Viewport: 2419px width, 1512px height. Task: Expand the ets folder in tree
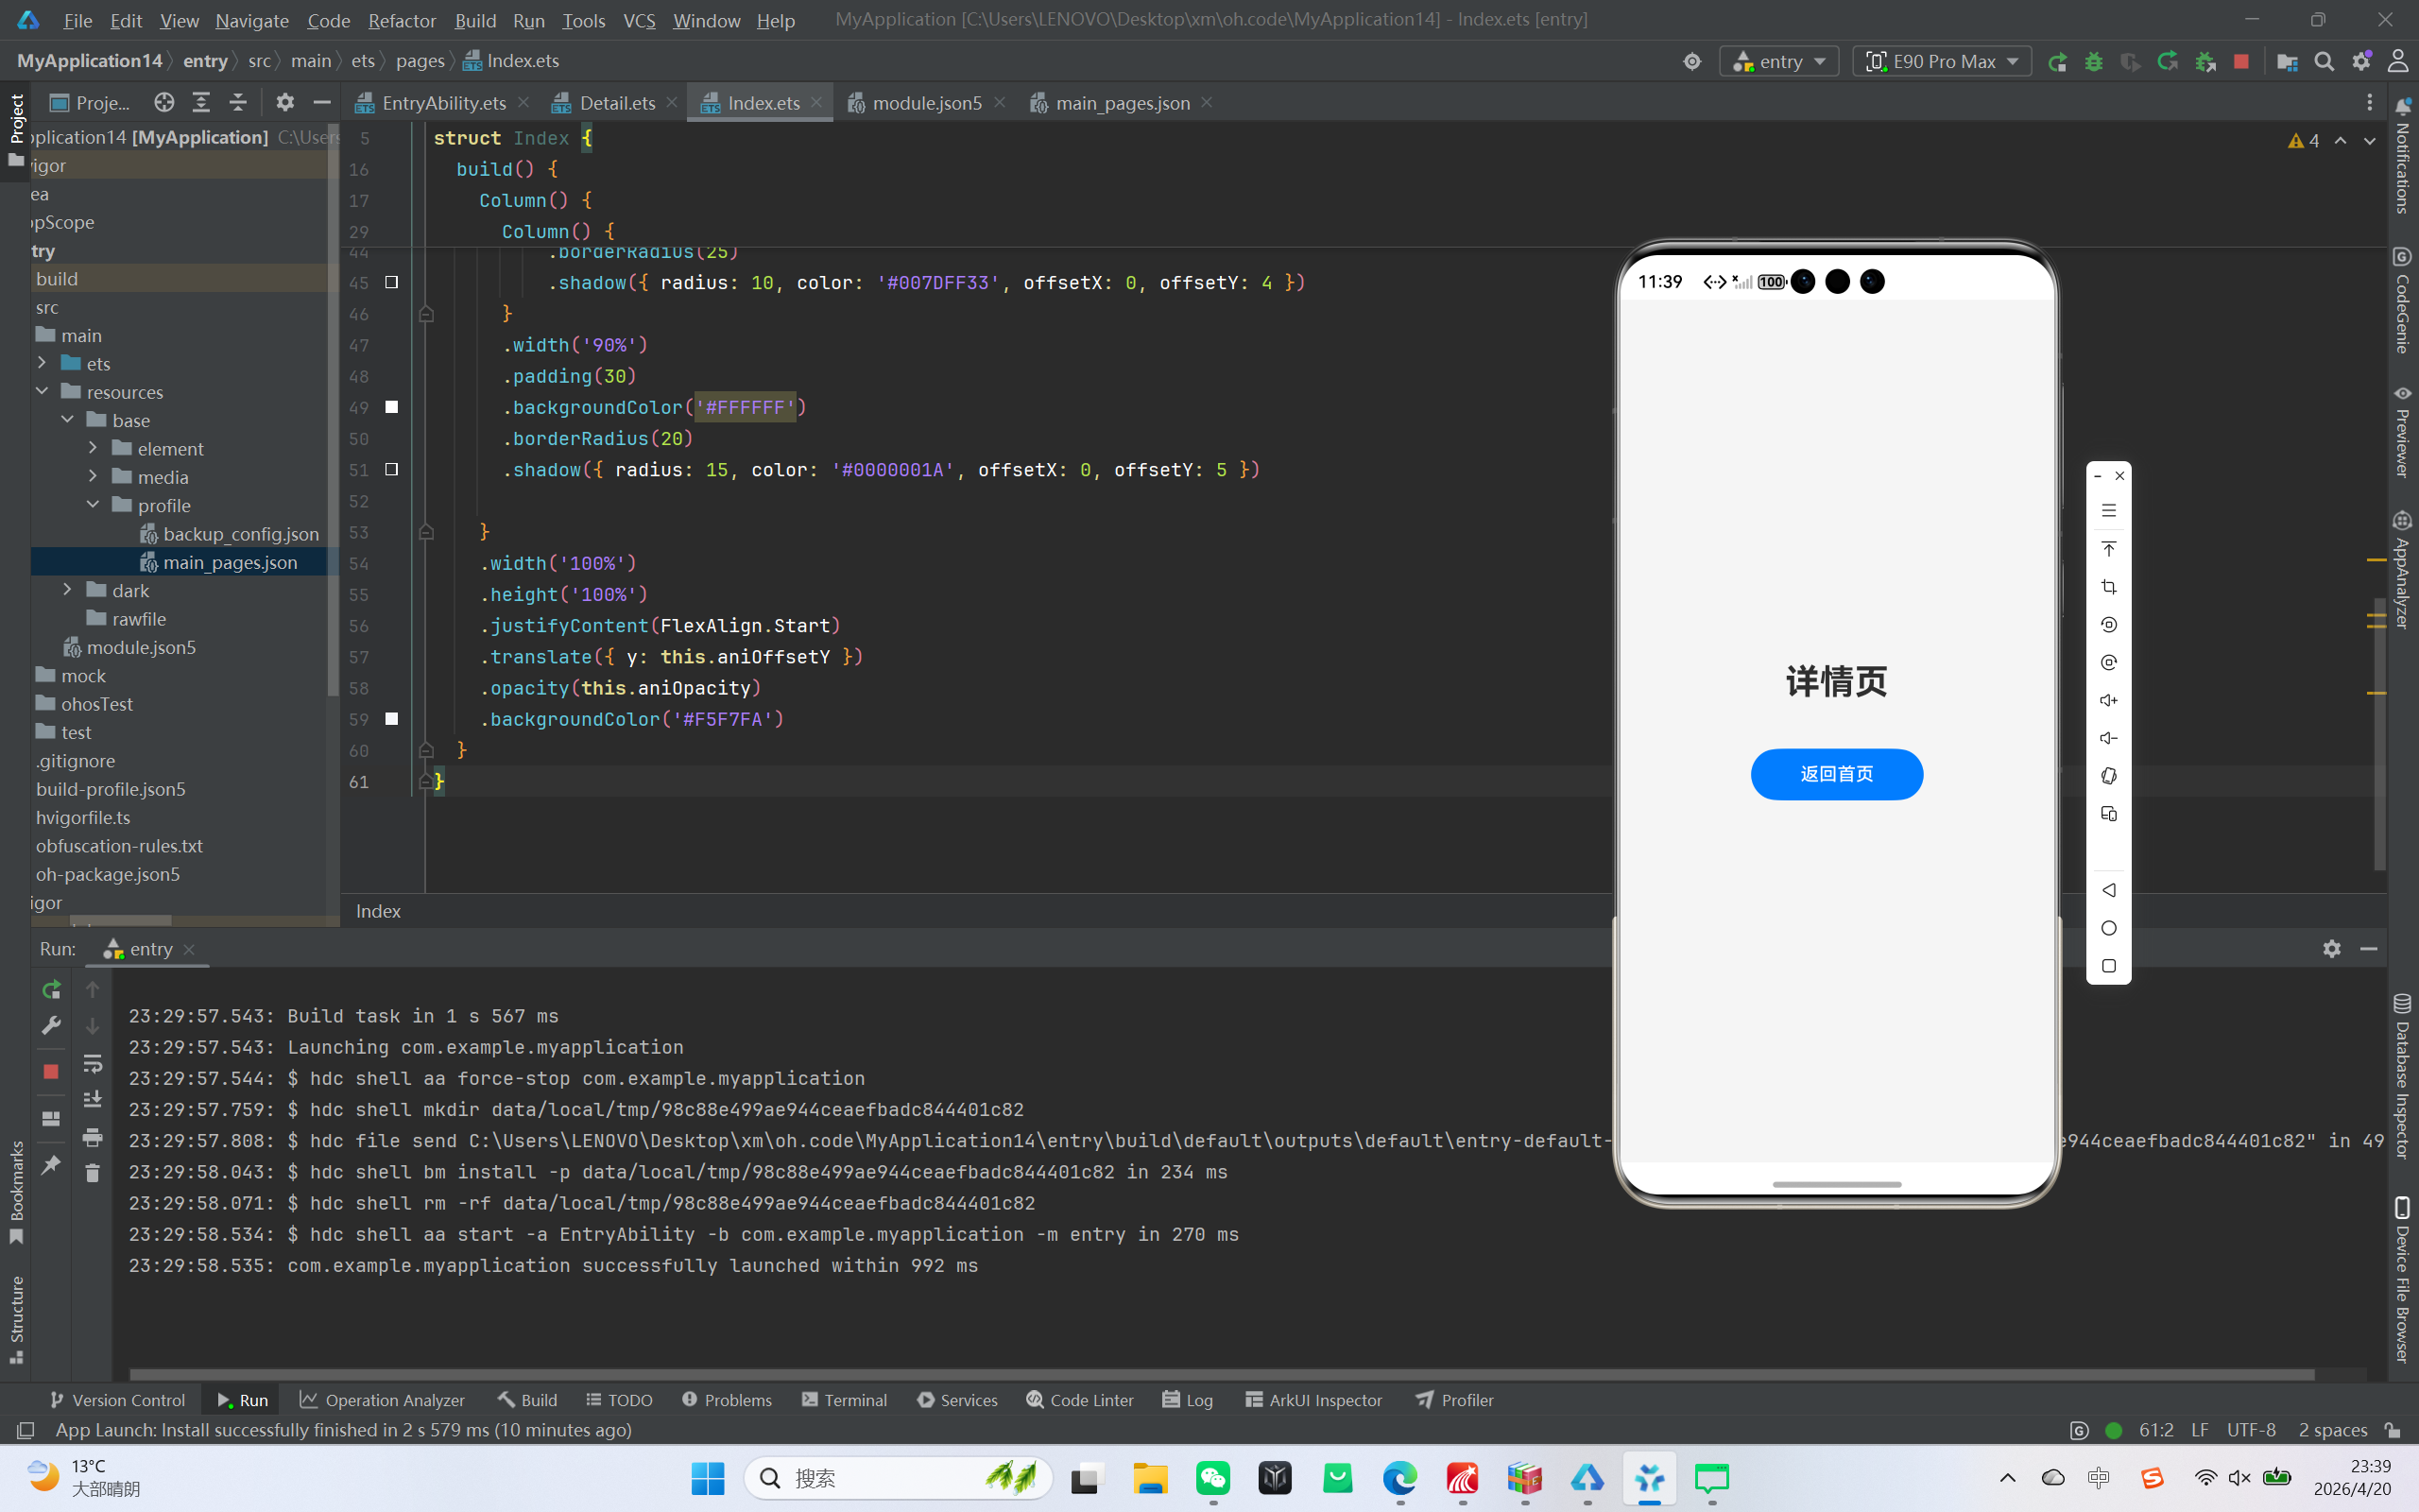42,363
